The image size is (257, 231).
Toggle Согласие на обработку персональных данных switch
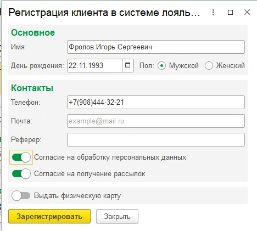point(21,157)
